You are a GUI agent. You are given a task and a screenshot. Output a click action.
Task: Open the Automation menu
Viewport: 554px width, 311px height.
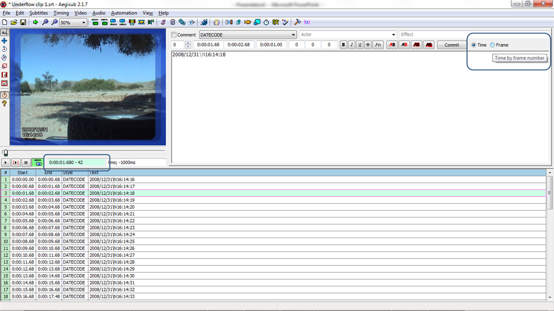124,13
